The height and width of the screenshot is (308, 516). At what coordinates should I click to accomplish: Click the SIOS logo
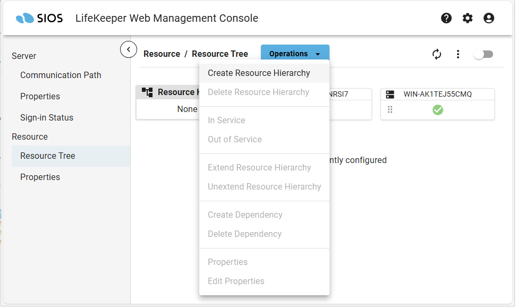[39, 18]
